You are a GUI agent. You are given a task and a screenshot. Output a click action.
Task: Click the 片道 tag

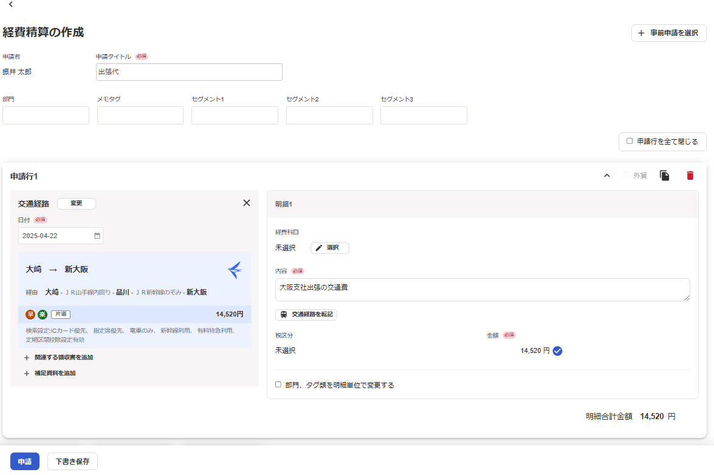(x=61, y=314)
